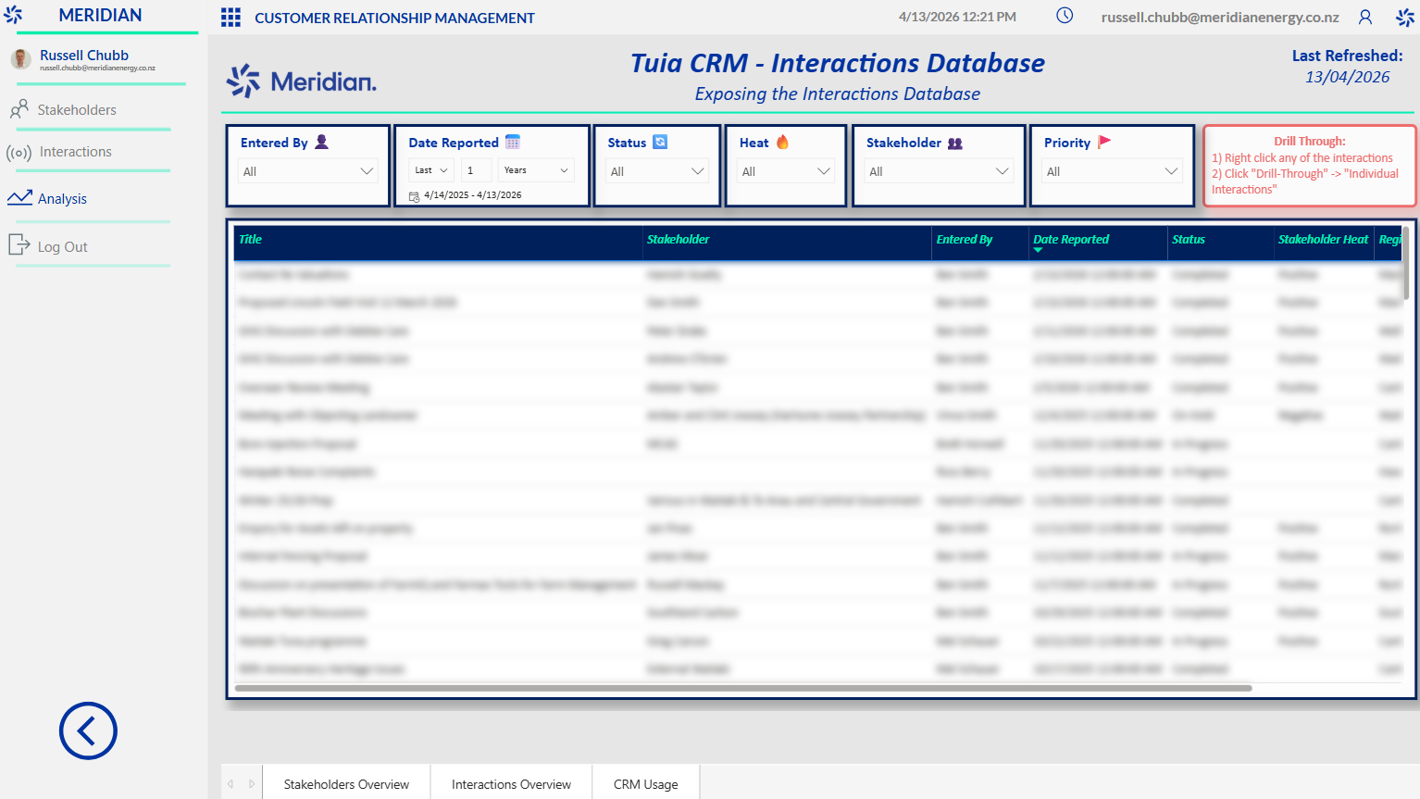The image size is (1420, 799).
Task: Click the small calendar icon by date range
Action: pos(414,195)
